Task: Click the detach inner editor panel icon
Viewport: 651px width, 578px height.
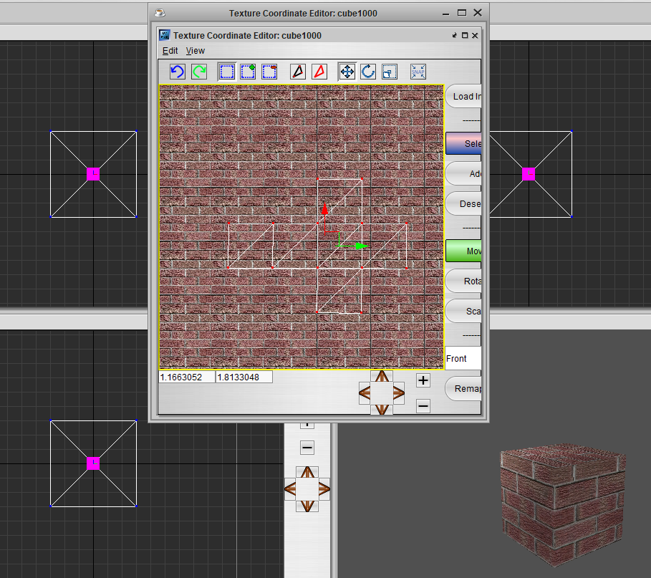Action: tap(455, 36)
